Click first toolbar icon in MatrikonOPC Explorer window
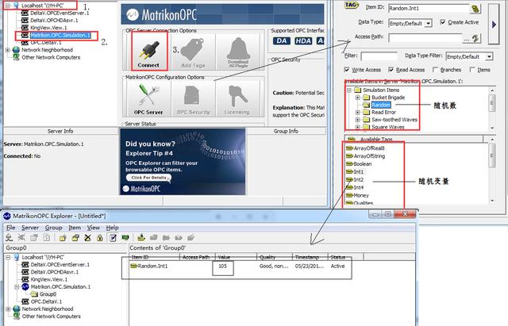The width and height of the screenshot is (508, 326). click(9, 238)
